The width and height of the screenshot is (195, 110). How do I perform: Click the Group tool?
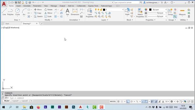click(170, 12)
